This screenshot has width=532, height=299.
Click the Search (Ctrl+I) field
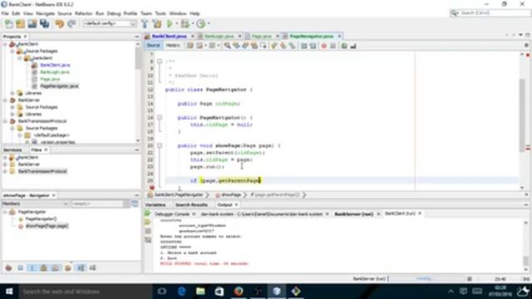(491, 13)
